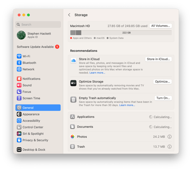Viewport: 192px width, 171px height.
Task: Select Bluetooth in the sidebar
Action: (38, 63)
